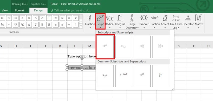The height and width of the screenshot is (101, 213).
Task: Insert the minus-plus symbol
Action: [49, 18]
